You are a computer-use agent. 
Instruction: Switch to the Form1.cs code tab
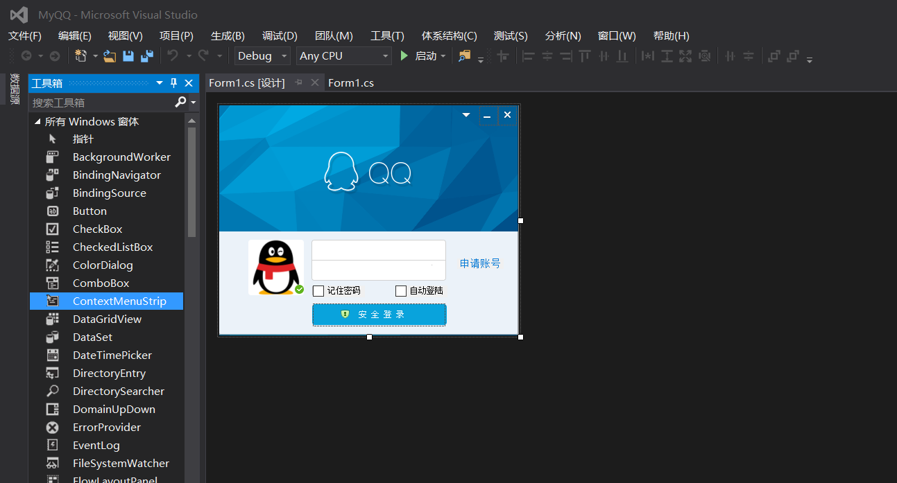(351, 83)
